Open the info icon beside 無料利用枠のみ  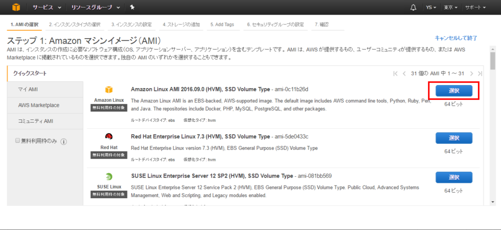pyautogui.click(x=64, y=141)
